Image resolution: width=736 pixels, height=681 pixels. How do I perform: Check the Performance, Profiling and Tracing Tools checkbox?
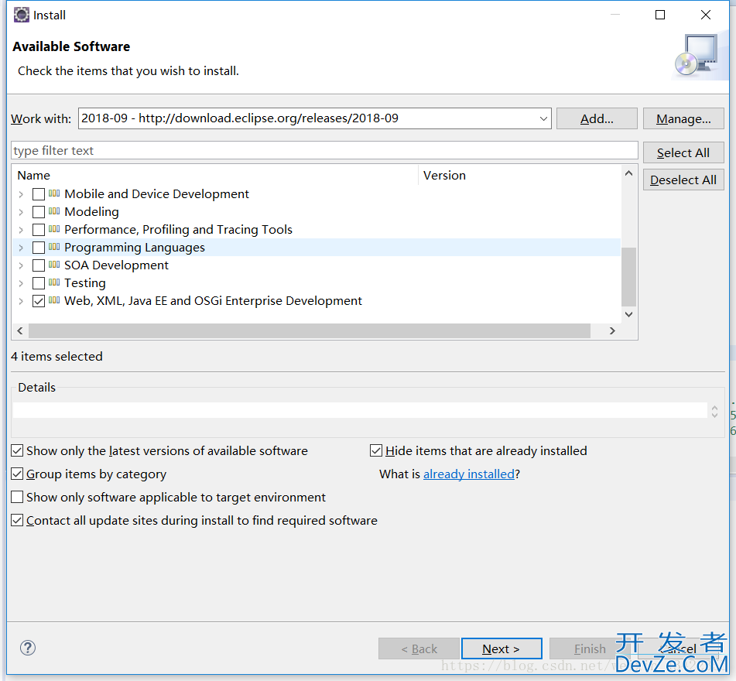39,230
